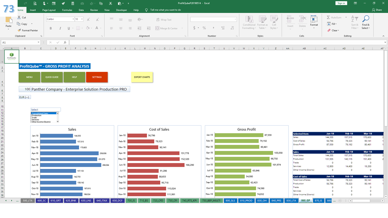
Task: Click the red SETTINGS button
Action: coord(97,77)
